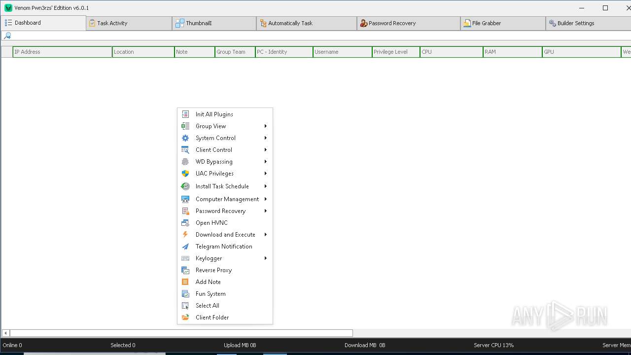631x355 pixels.
Task: Click the UAC Privileges shield icon
Action: point(185,174)
